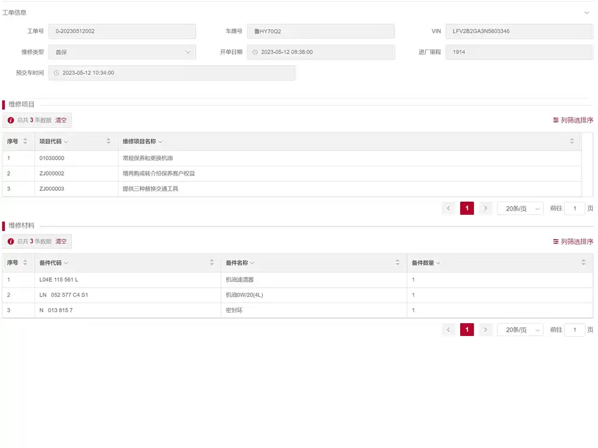The width and height of the screenshot is (598, 448).
Task: Click 清空 in the 维修材料 section
Action: tap(61, 242)
